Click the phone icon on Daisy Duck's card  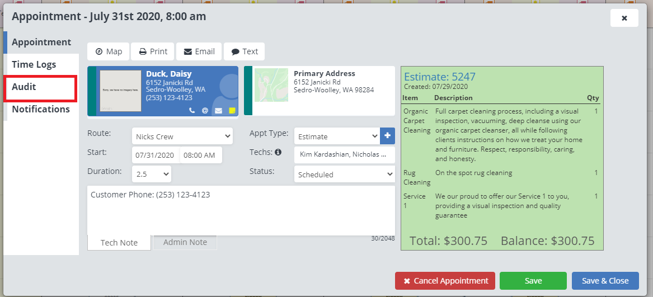(x=192, y=111)
